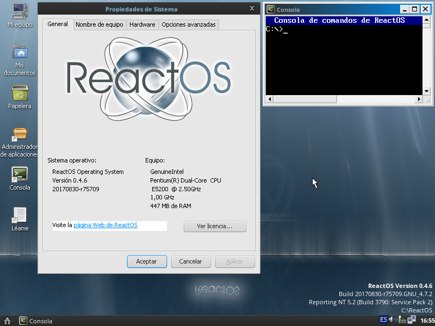Minimize the Consola window
The width and height of the screenshot is (435, 326).
405,9
